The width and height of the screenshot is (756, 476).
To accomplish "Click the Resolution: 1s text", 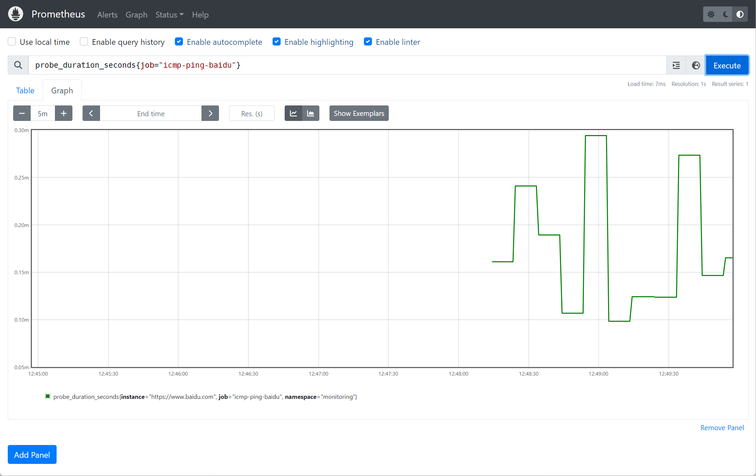I will click(x=689, y=84).
